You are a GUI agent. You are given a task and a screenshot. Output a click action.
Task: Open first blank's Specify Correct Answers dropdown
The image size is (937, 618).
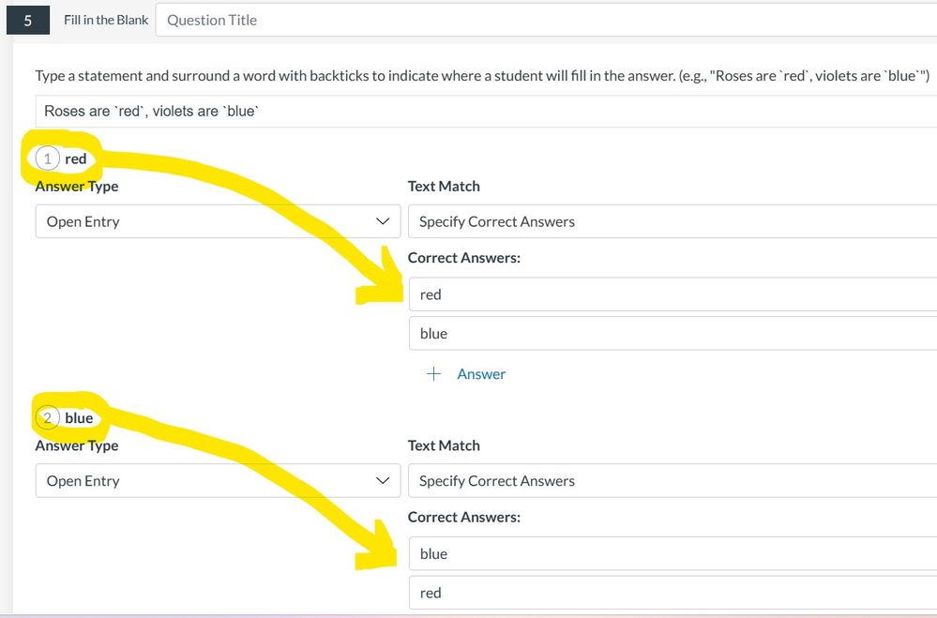pos(671,221)
